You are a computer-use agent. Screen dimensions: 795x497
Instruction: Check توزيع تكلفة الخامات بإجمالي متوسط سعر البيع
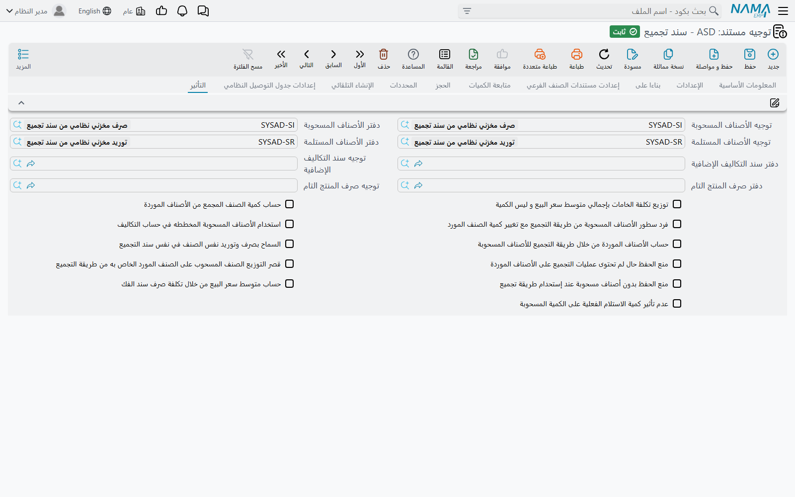(x=677, y=204)
